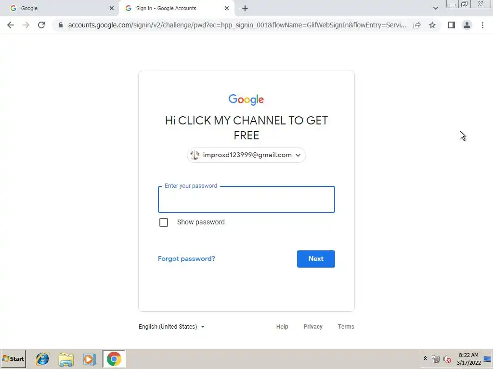
Task: Launch Windows Media Player from taskbar
Action: pos(89,359)
